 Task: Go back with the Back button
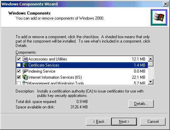(x=99, y=122)
